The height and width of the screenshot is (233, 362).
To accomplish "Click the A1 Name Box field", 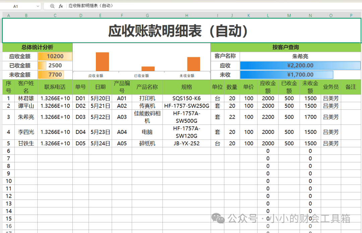I will [x=20, y=6].
